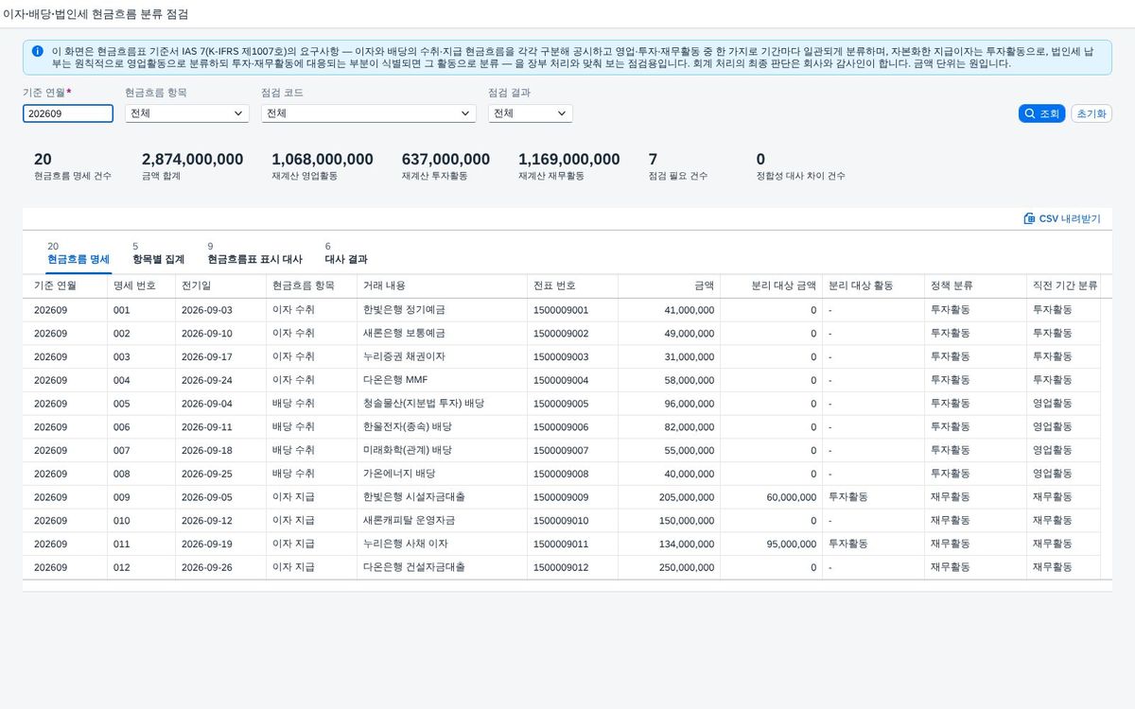Open the 현금흐름표 표시 대사 tab
Image resolution: width=1135 pixels, height=709 pixels.
click(x=254, y=253)
